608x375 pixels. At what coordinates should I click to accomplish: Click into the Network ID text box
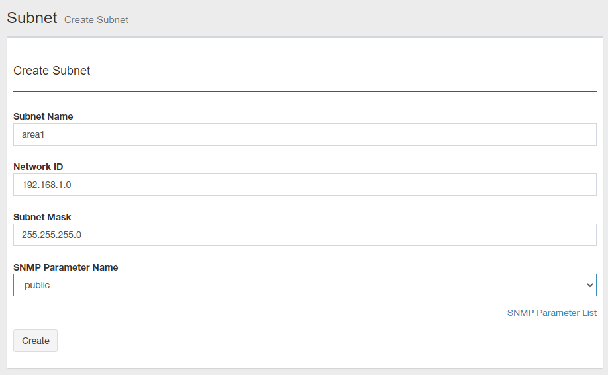[x=305, y=185]
